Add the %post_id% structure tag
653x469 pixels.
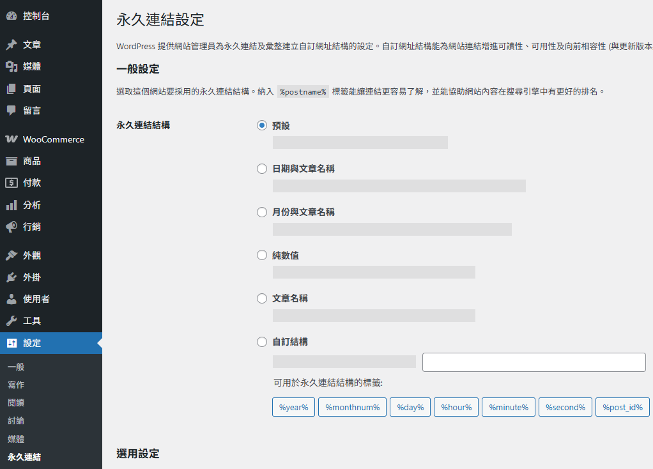(x=622, y=407)
